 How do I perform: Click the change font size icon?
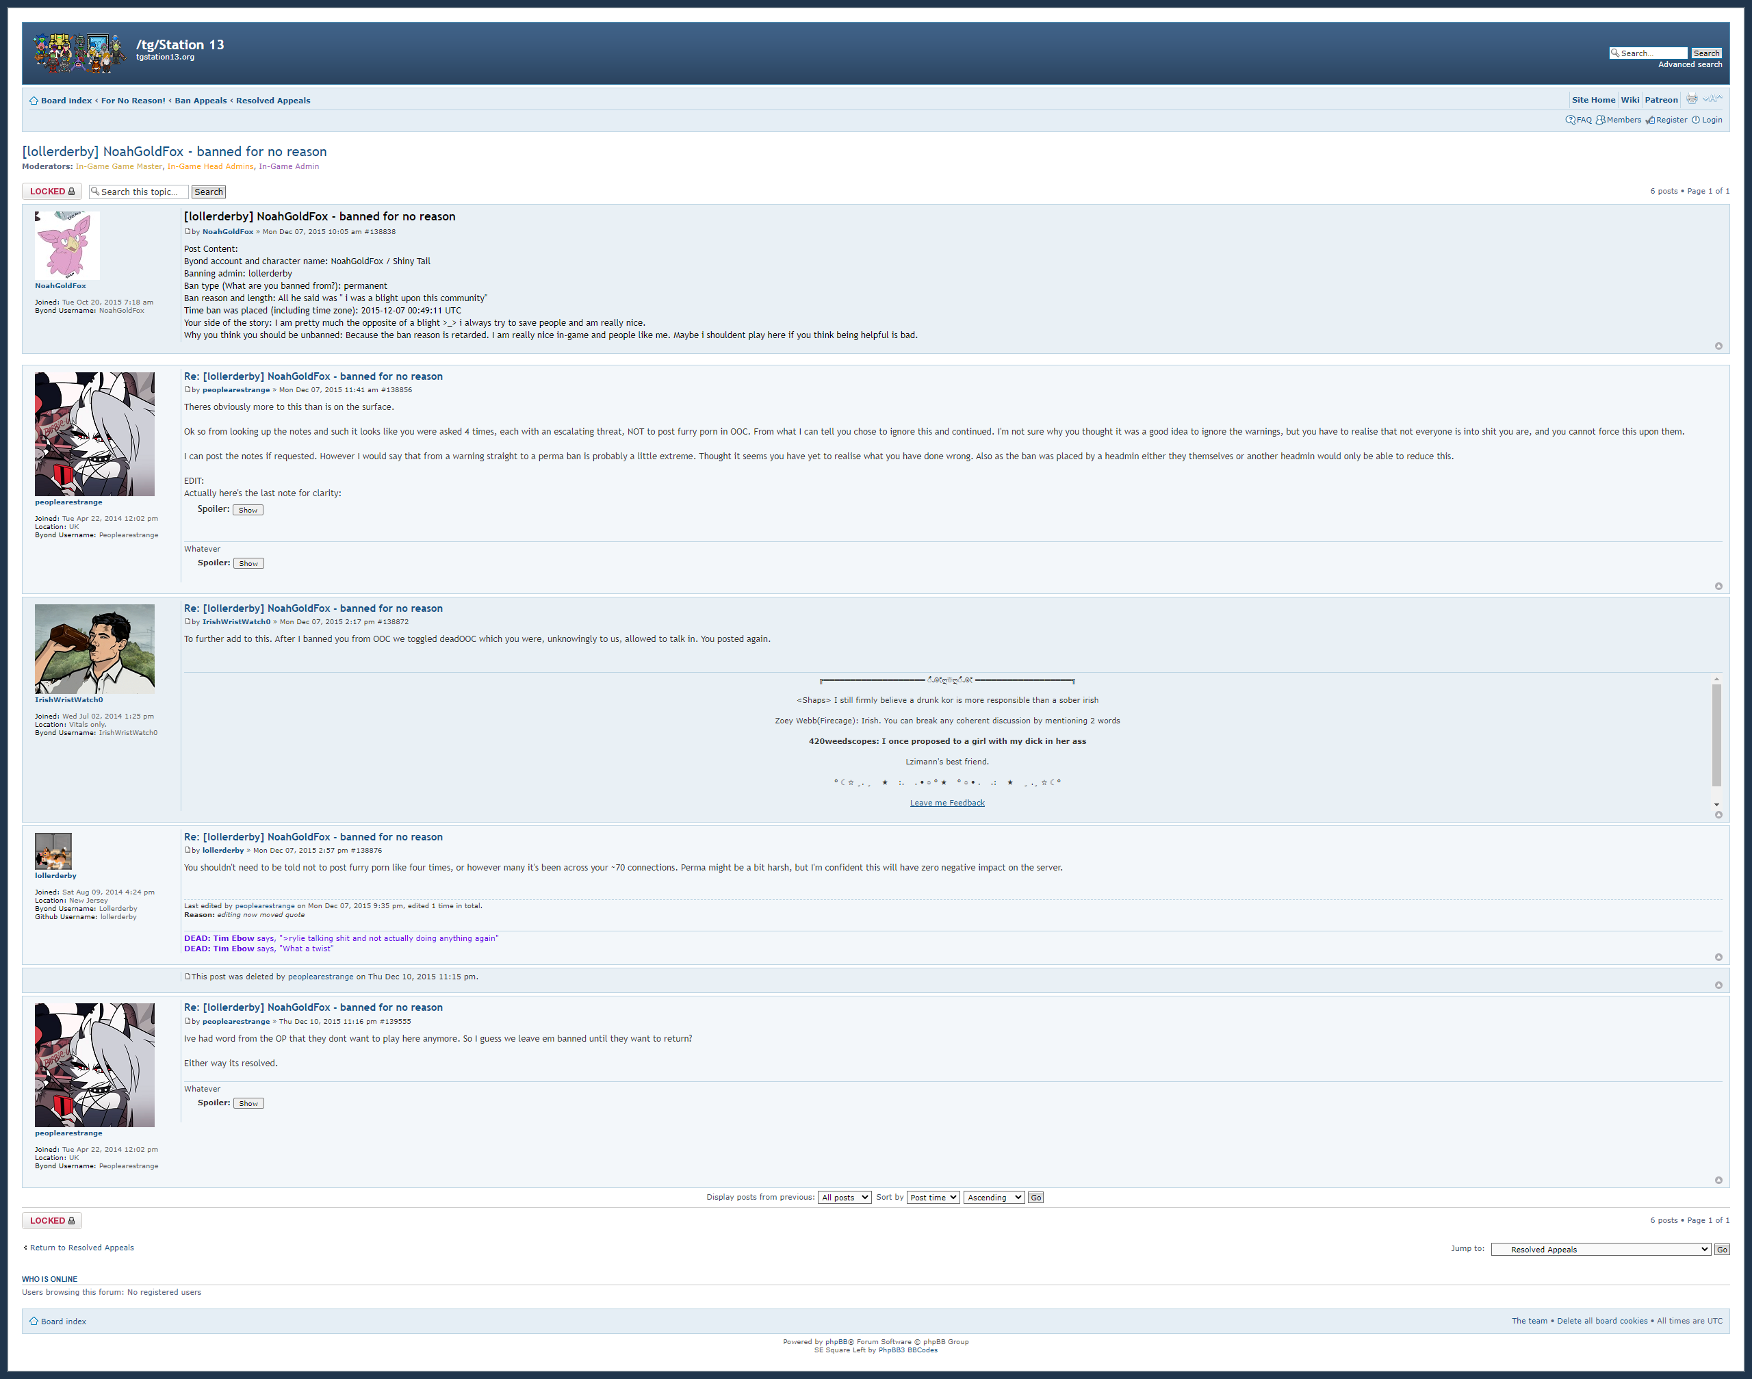[x=1712, y=99]
